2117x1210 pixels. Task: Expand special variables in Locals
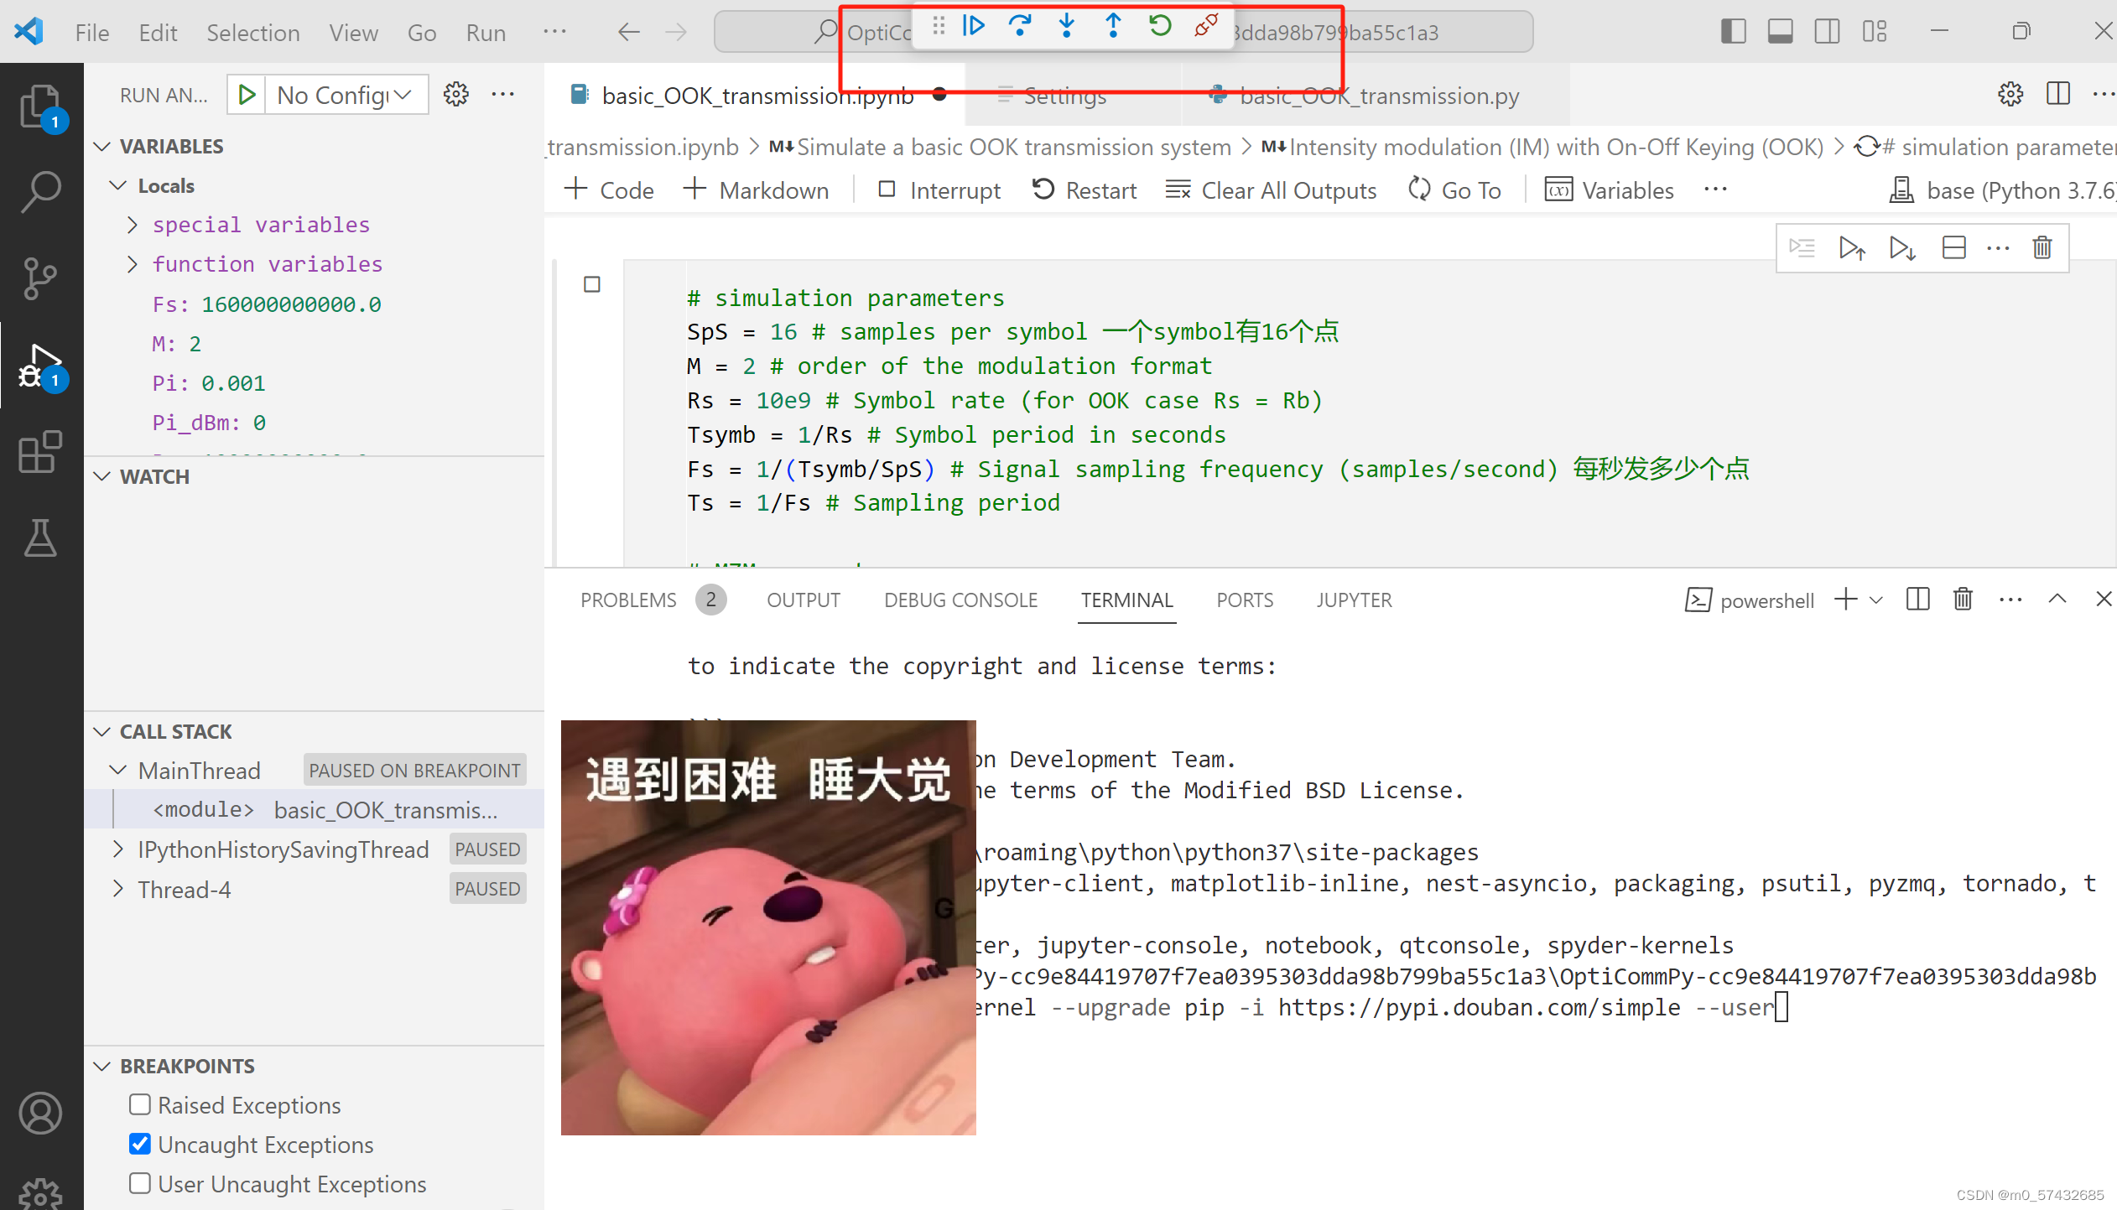coord(132,224)
